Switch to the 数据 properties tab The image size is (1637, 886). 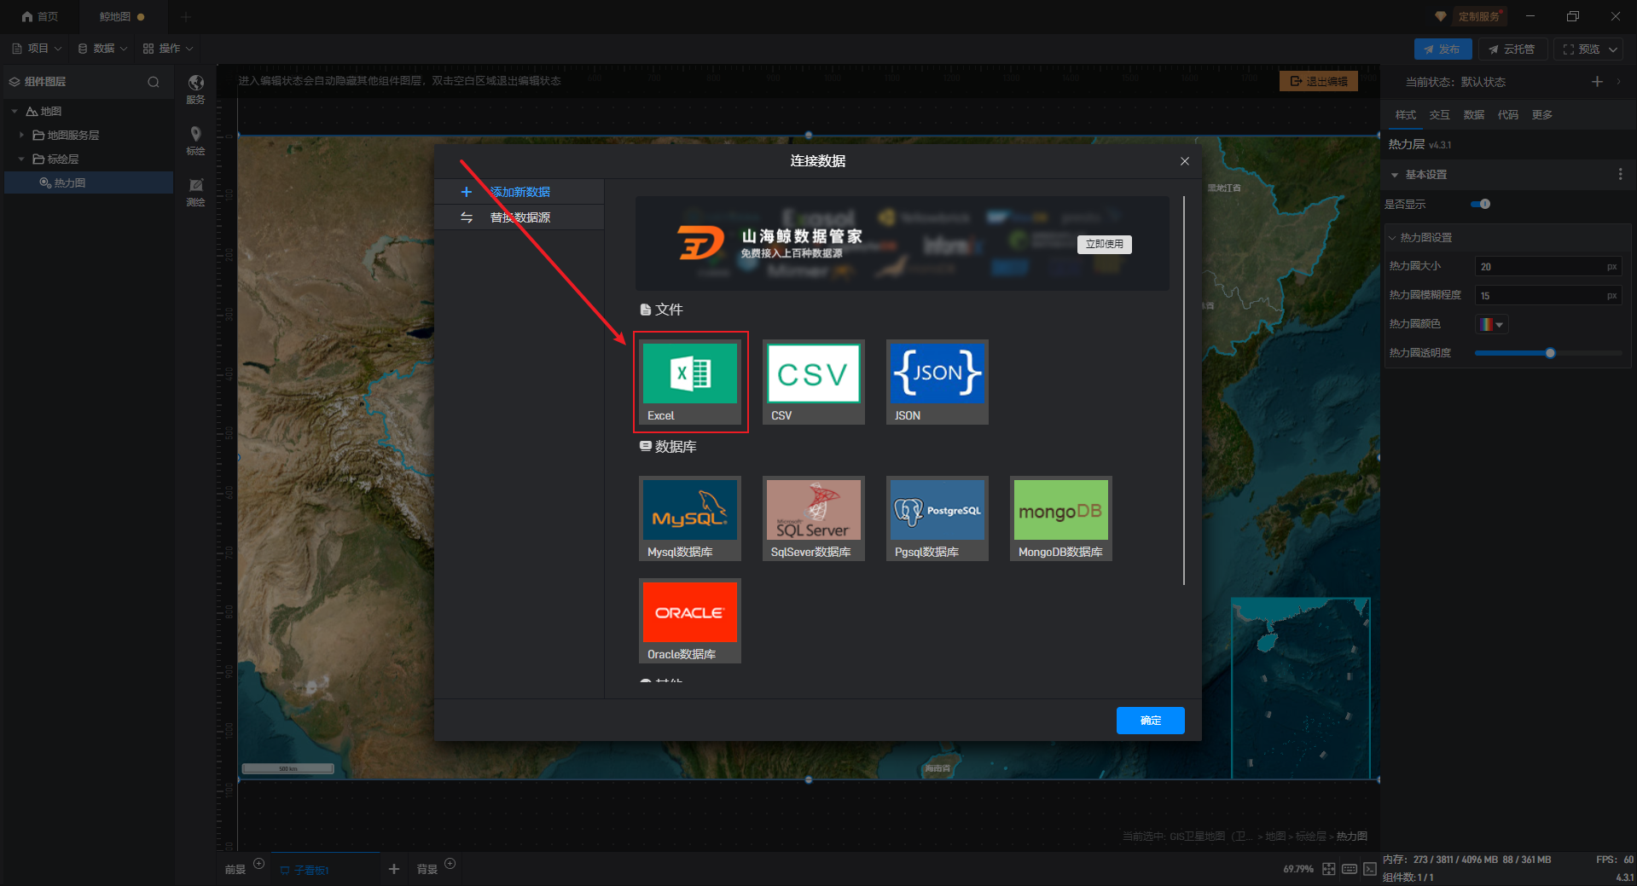click(1473, 115)
